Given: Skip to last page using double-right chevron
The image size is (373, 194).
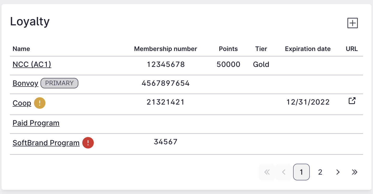Looking at the screenshot, I should coord(354,172).
